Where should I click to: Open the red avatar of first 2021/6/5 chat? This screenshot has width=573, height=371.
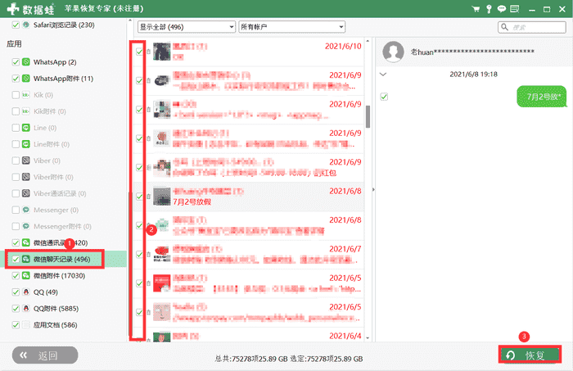coord(162,283)
